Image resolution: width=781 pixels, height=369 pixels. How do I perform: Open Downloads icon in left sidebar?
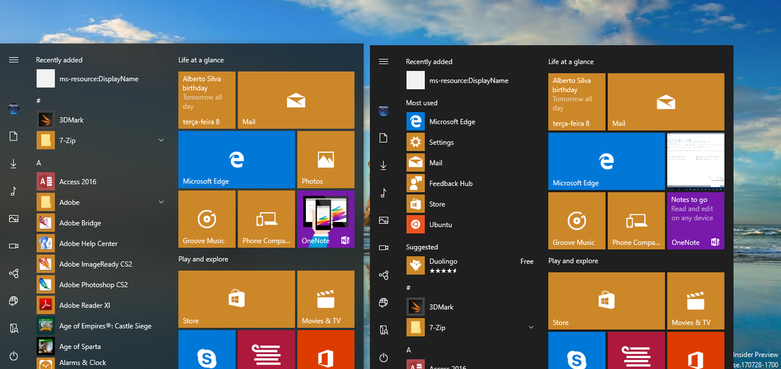[x=14, y=163]
